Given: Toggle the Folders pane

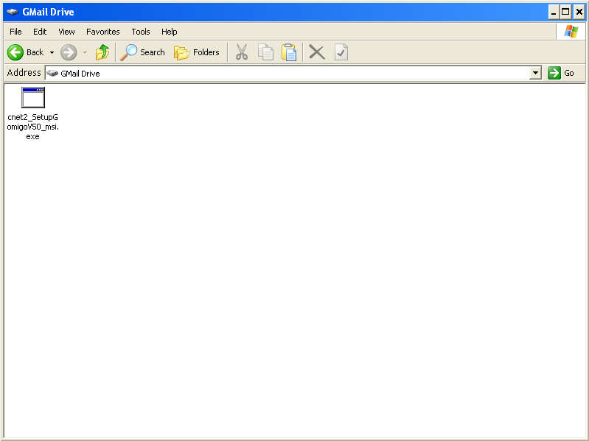Looking at the screenshot, I should pos(197,52).
